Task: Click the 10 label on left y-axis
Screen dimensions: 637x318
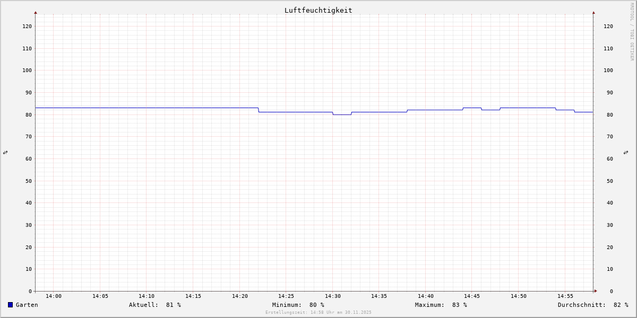Action: click(29, 269)
